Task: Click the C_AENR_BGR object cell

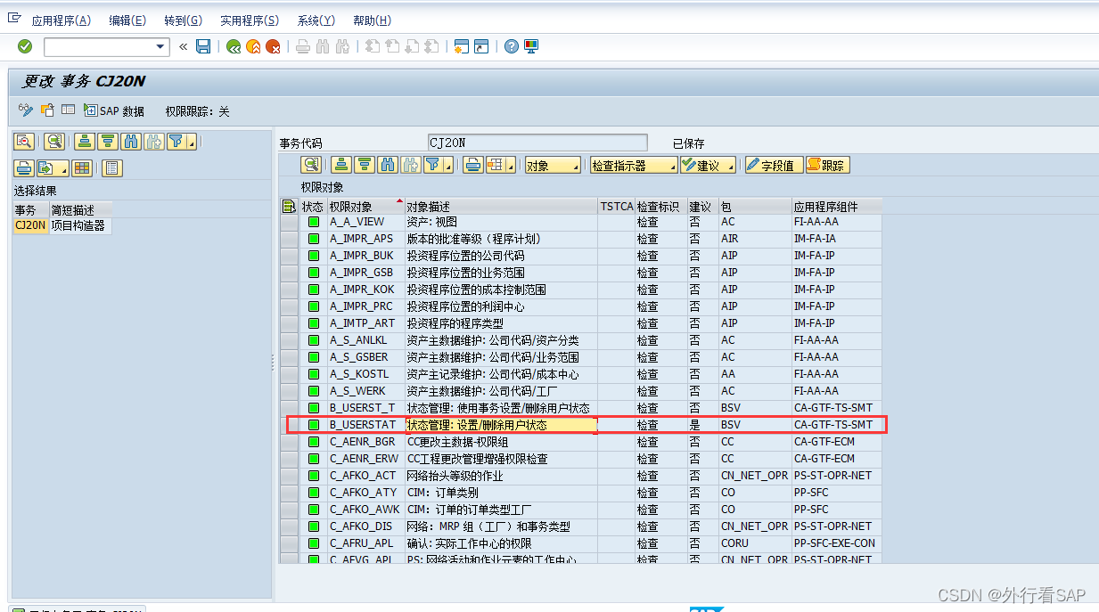Action: pyautogui.click(x=365, y=442)
